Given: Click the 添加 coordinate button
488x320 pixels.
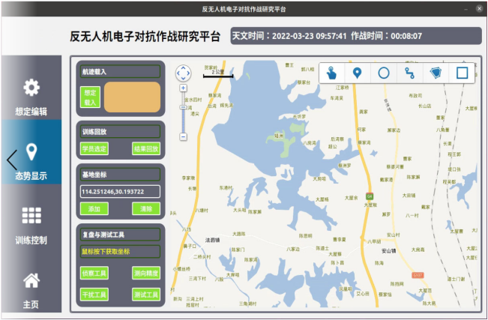Looking at the screenshot, I should (x=94, y=209).
